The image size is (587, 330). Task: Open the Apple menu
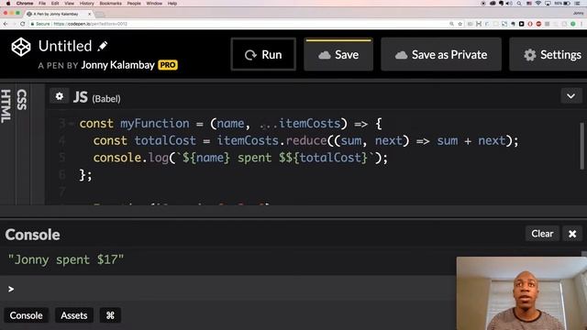[x=8, y=4]
